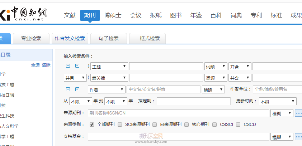This screenshot has width=302, height=146.
Task: Switch to the 博硕士 navigation tab
Action: click(x=113, y=15)
